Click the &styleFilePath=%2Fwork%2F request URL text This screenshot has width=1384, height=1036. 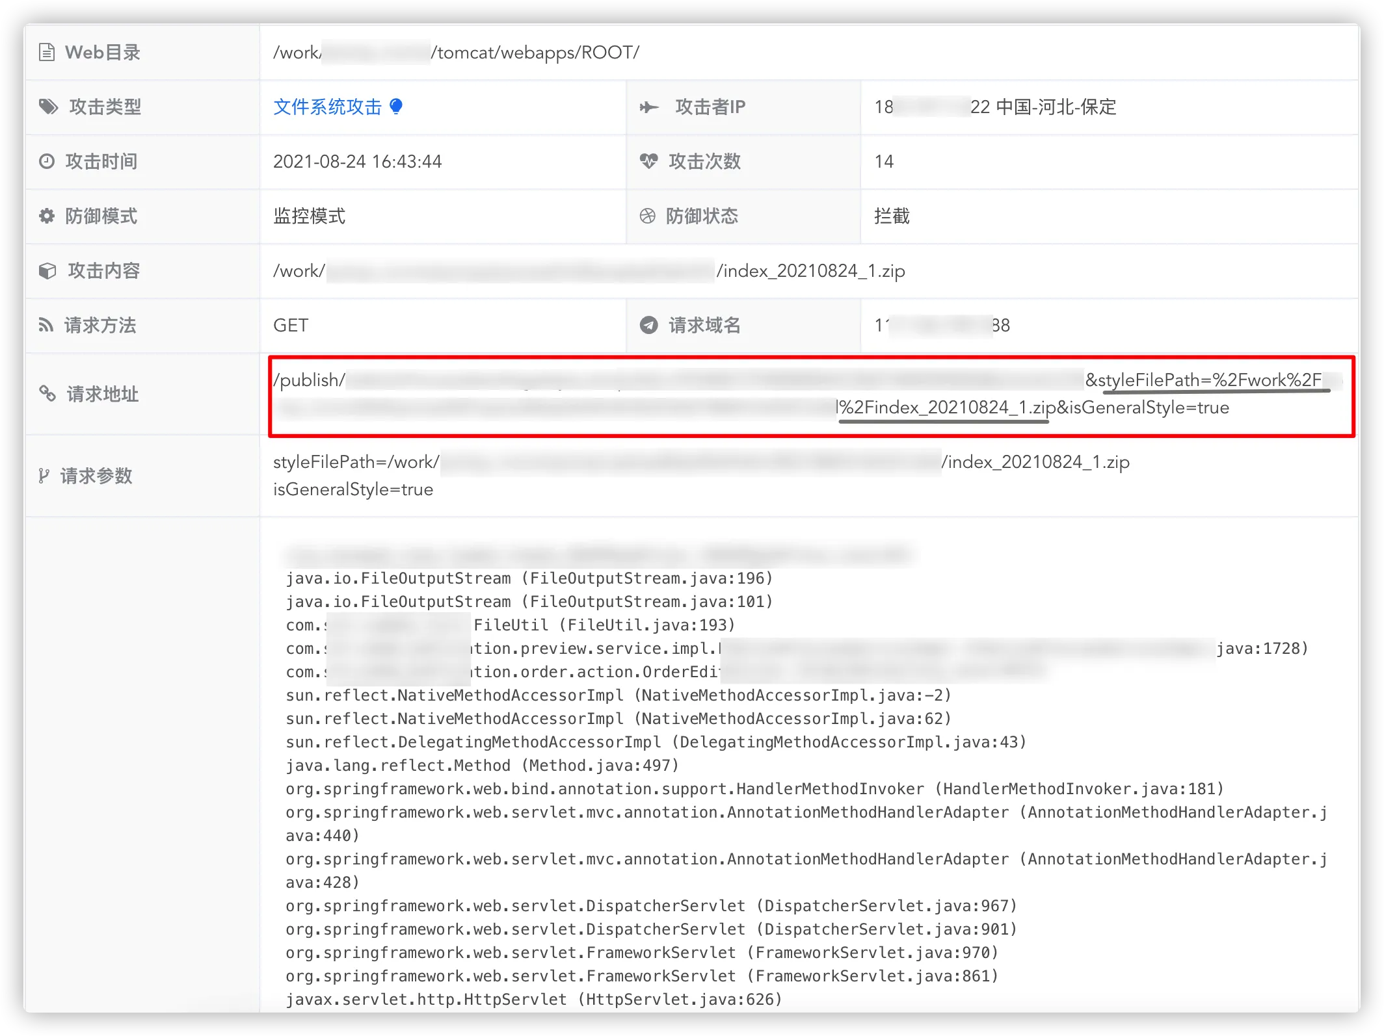[x=1203, y=380]
